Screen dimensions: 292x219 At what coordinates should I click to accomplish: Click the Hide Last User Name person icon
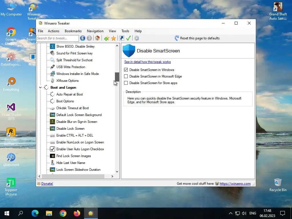52,163
